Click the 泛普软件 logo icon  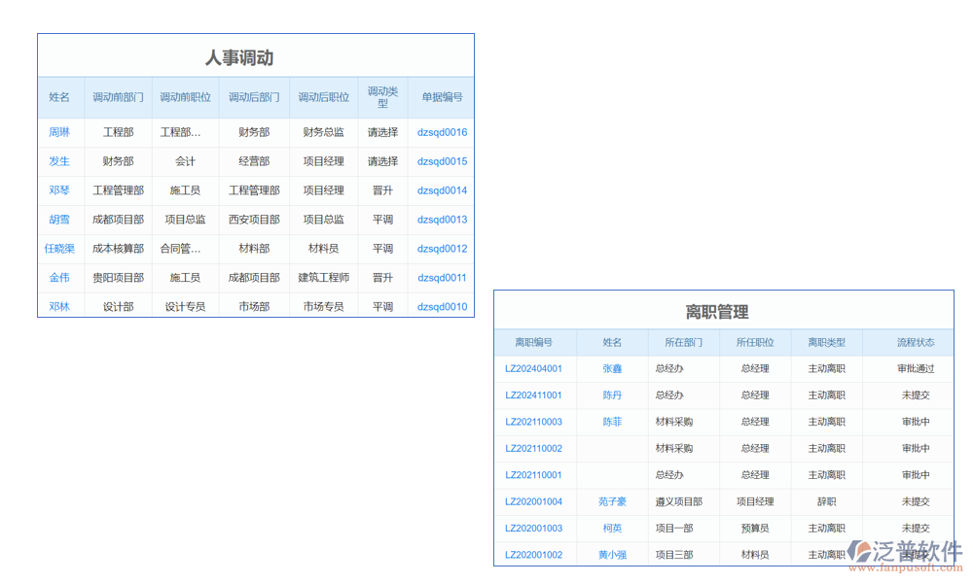pos(860,551)
